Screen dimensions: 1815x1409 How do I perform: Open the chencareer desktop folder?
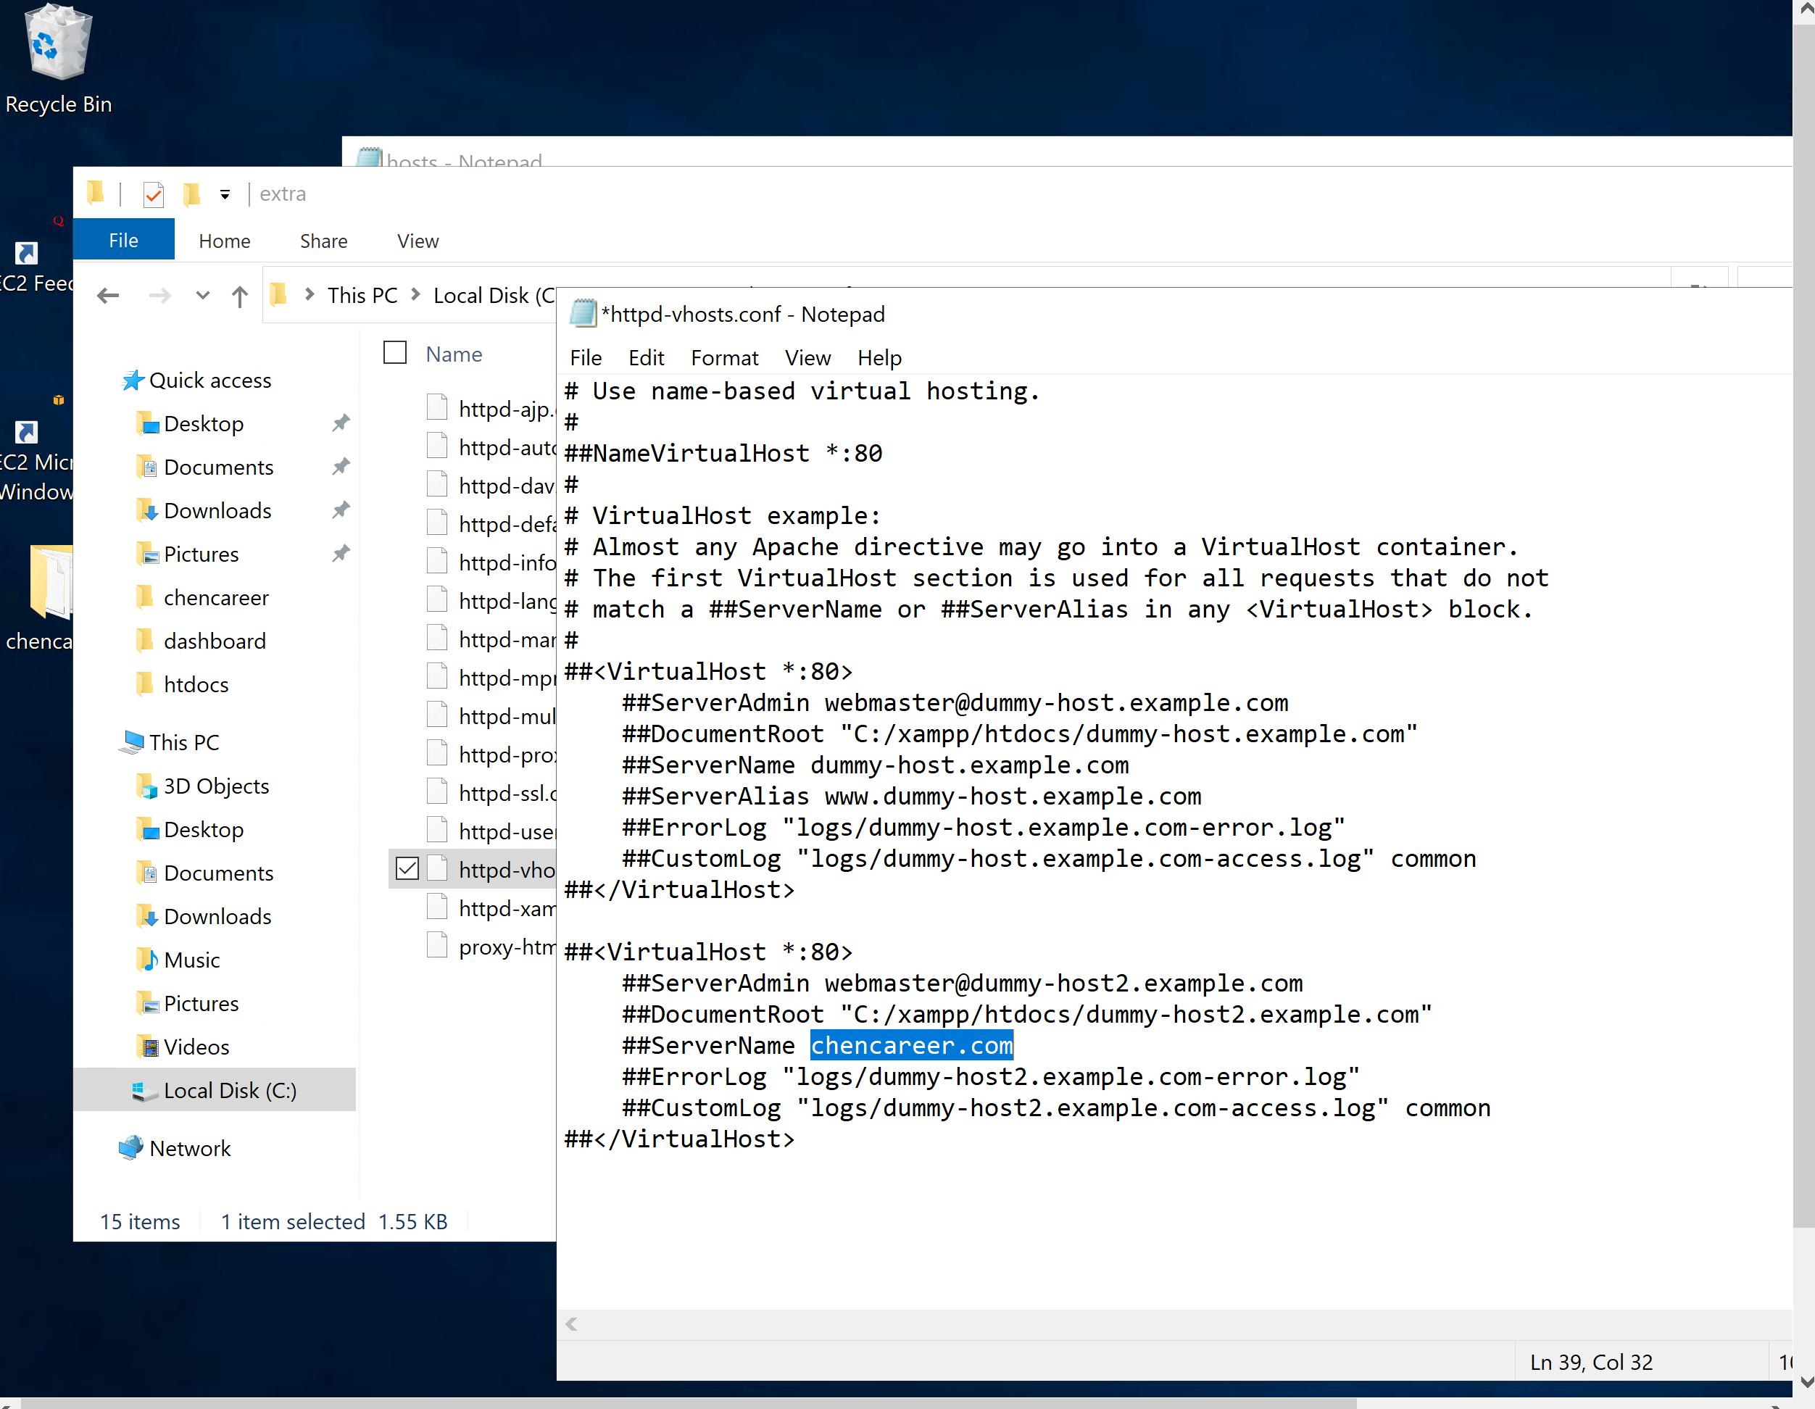[x=40, y=598]
